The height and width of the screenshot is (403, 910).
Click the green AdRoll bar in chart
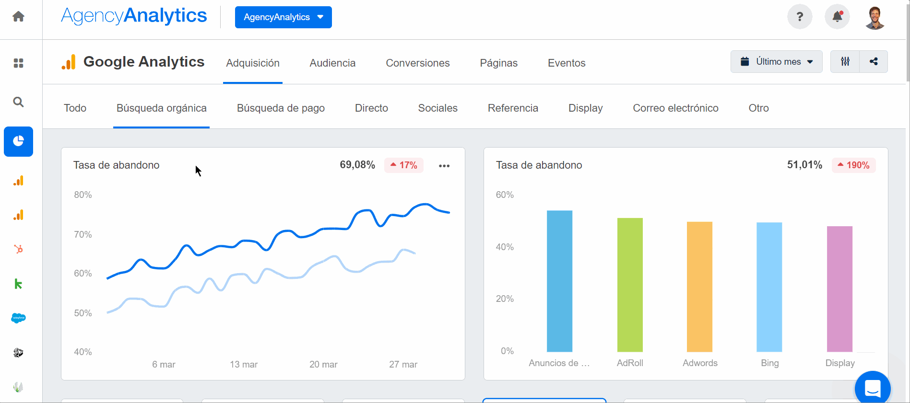point(630,285)
